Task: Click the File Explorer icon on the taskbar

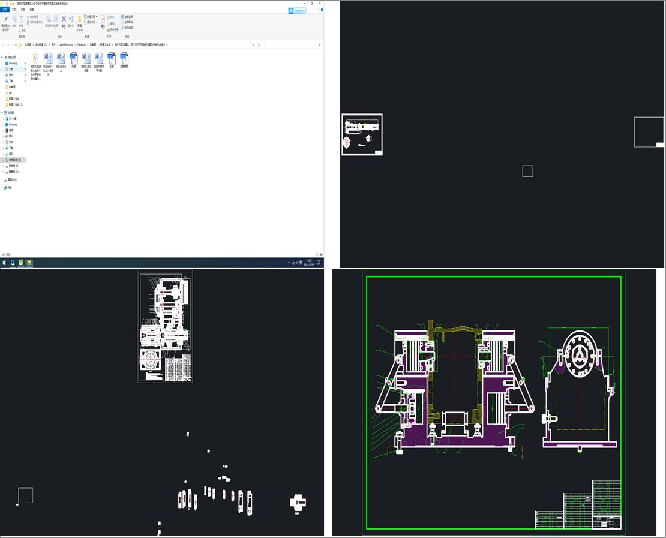Action: (x=29, y=263)
